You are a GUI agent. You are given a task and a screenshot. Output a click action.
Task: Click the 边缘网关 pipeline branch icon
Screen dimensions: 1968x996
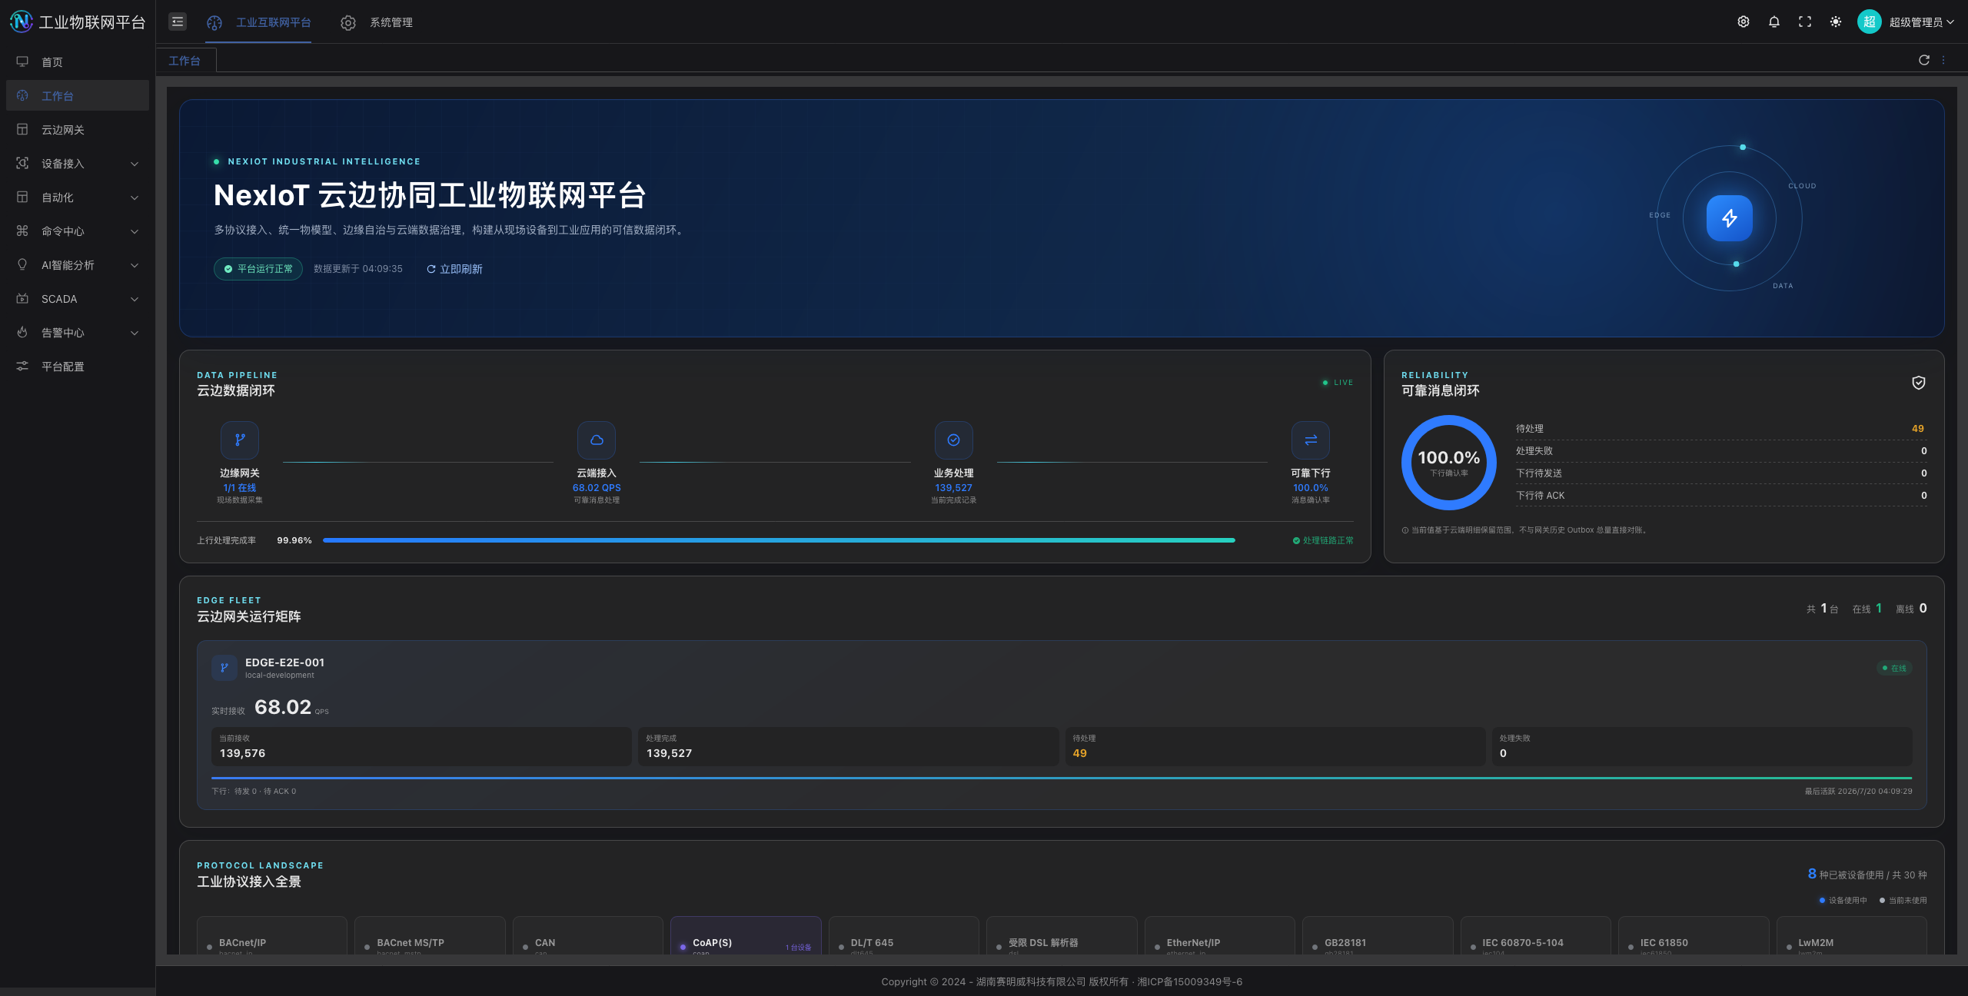coord(240,440)
